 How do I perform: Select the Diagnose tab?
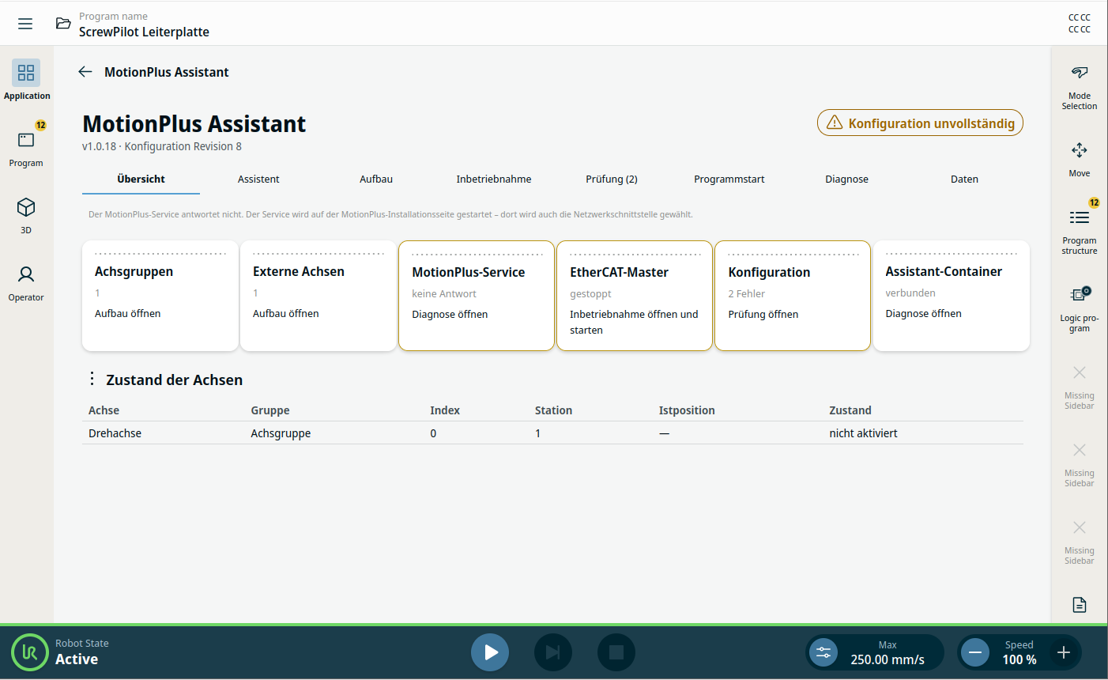point(847,179)
